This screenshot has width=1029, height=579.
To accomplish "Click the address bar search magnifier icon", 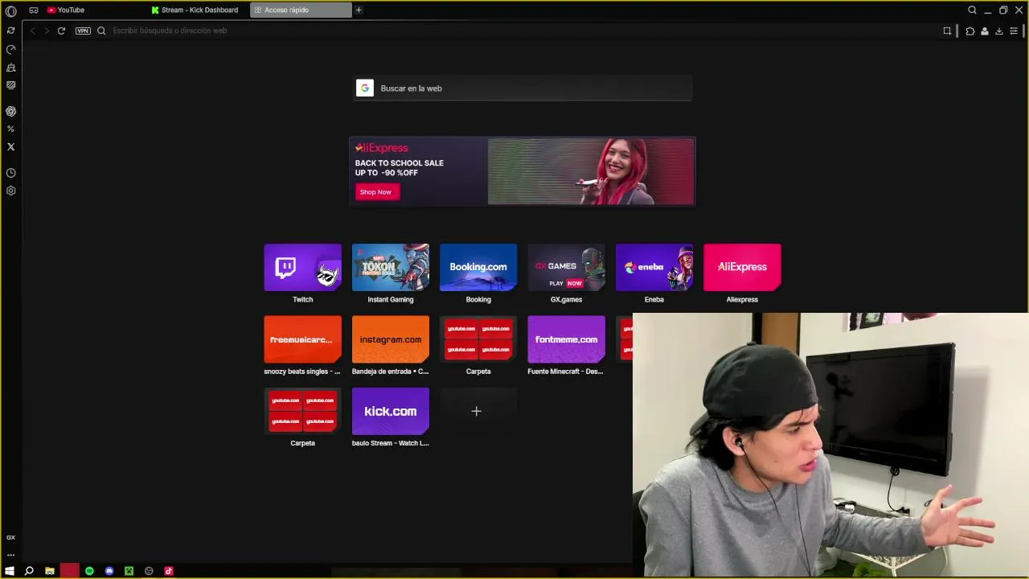I will click(x=101, y=31).
